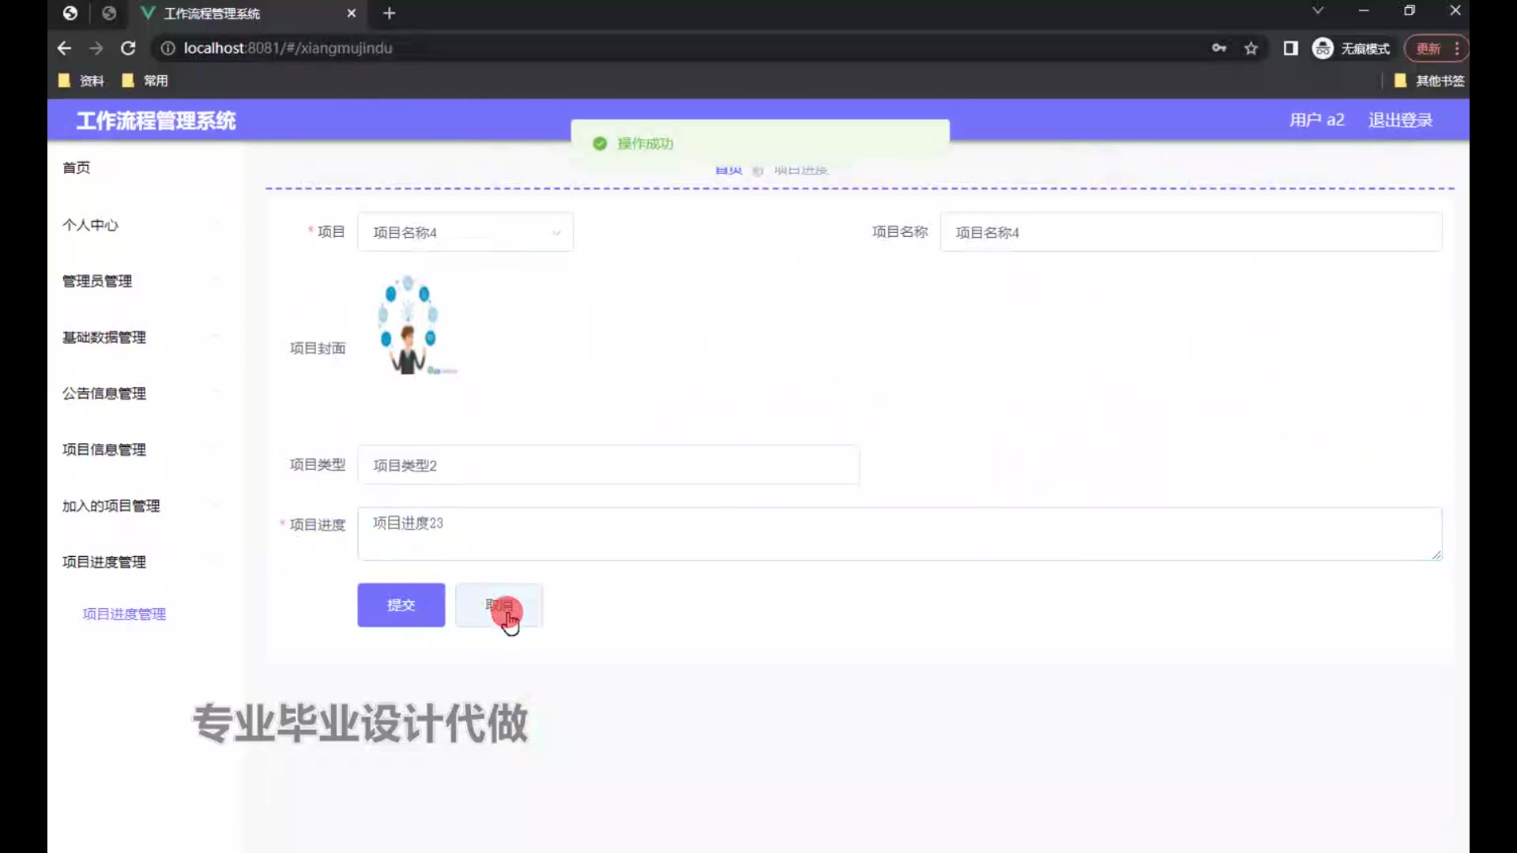Click the 提交 submit button
The height and width of the screenshot is (853, 1517).
[401, 605]
